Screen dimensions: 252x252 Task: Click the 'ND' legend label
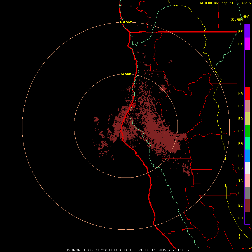click(x=240, y=218)
